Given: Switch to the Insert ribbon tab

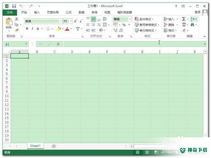Looking at the screenshot, I should pyautogui.click(x=37, y=12).
